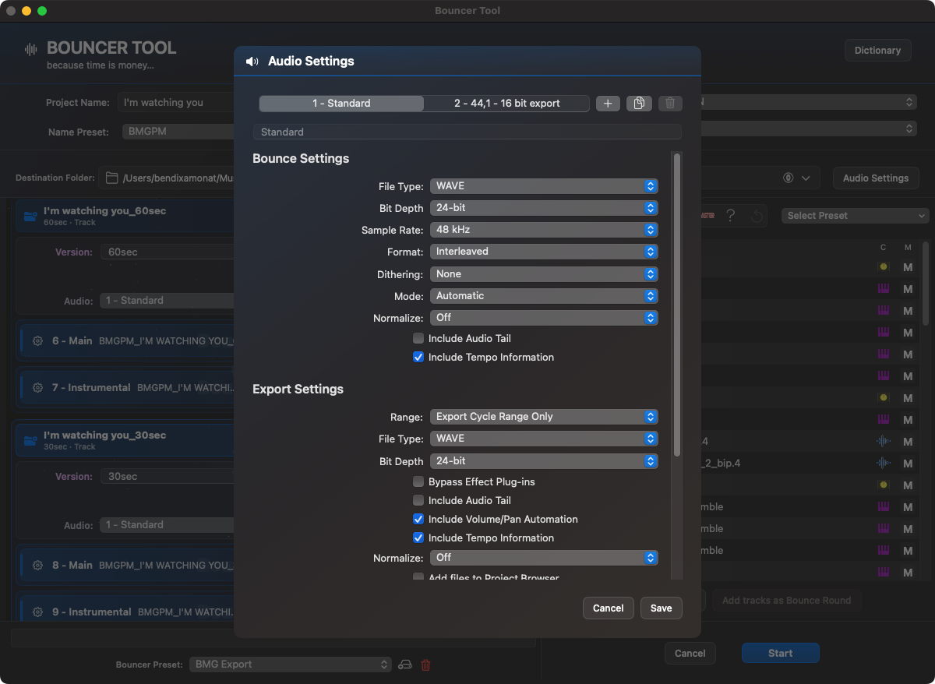The image size is (935, 684).
Task: Open Export Settings Bit Depth dropdown
Action: (544, 461)
